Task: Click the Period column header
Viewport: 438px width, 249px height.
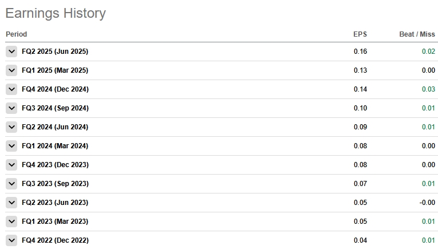Action: 16,34
